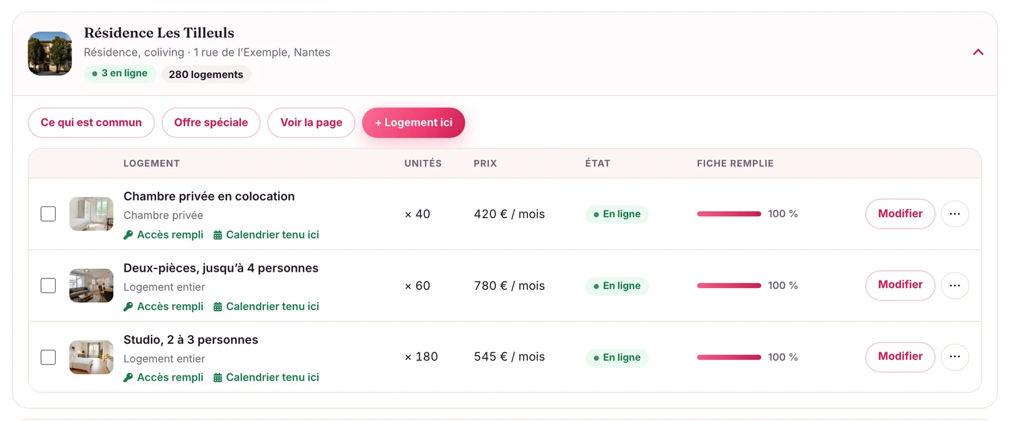Click key icon in Chambre privée row
The width and height of the screenshot is (1010, 421).
(x=129, y=235)
